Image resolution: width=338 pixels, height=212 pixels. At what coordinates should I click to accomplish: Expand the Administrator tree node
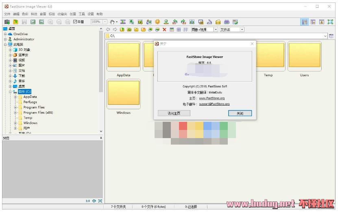5,39
